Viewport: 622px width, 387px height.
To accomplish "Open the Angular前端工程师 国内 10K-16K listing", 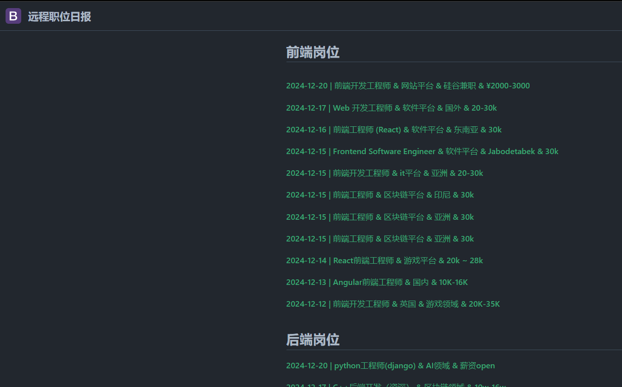I will pyautogui.click(x=377, y=282).
